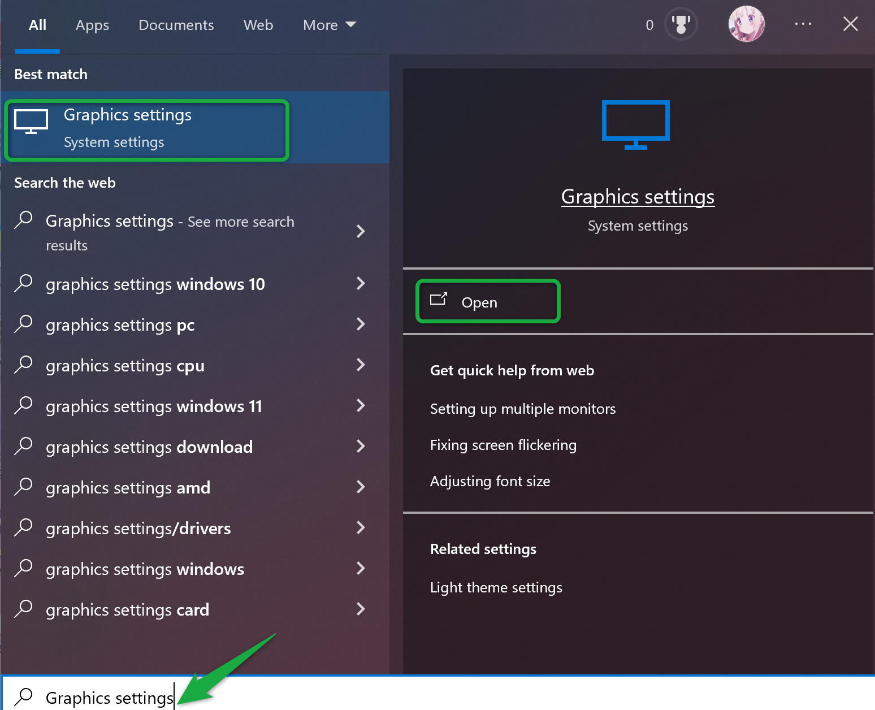Image resolution: width=875 pixels, height=710 pixels.
Task: Switch to the Apps tab
Action: 92,25
